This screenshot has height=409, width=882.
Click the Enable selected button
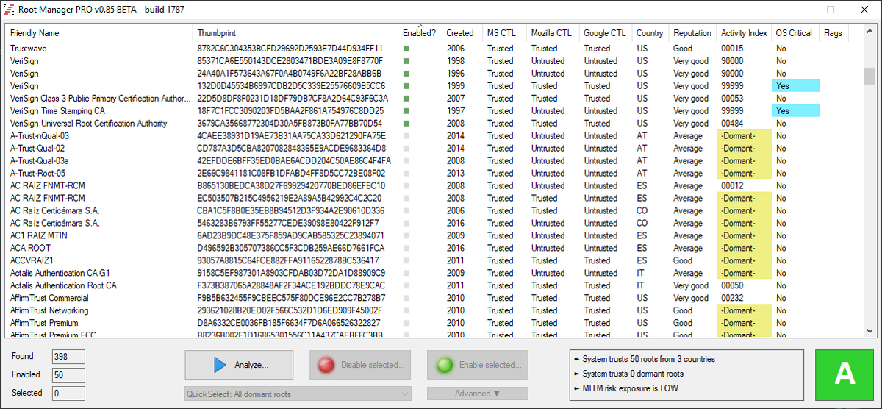coord(478,365)
